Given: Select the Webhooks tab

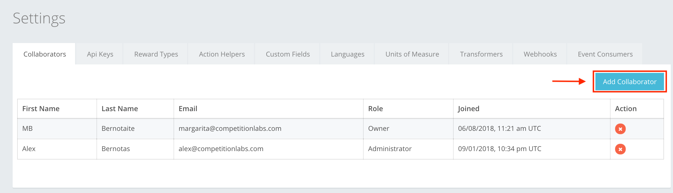Looking at the screenshot, I should click(540, 54).
